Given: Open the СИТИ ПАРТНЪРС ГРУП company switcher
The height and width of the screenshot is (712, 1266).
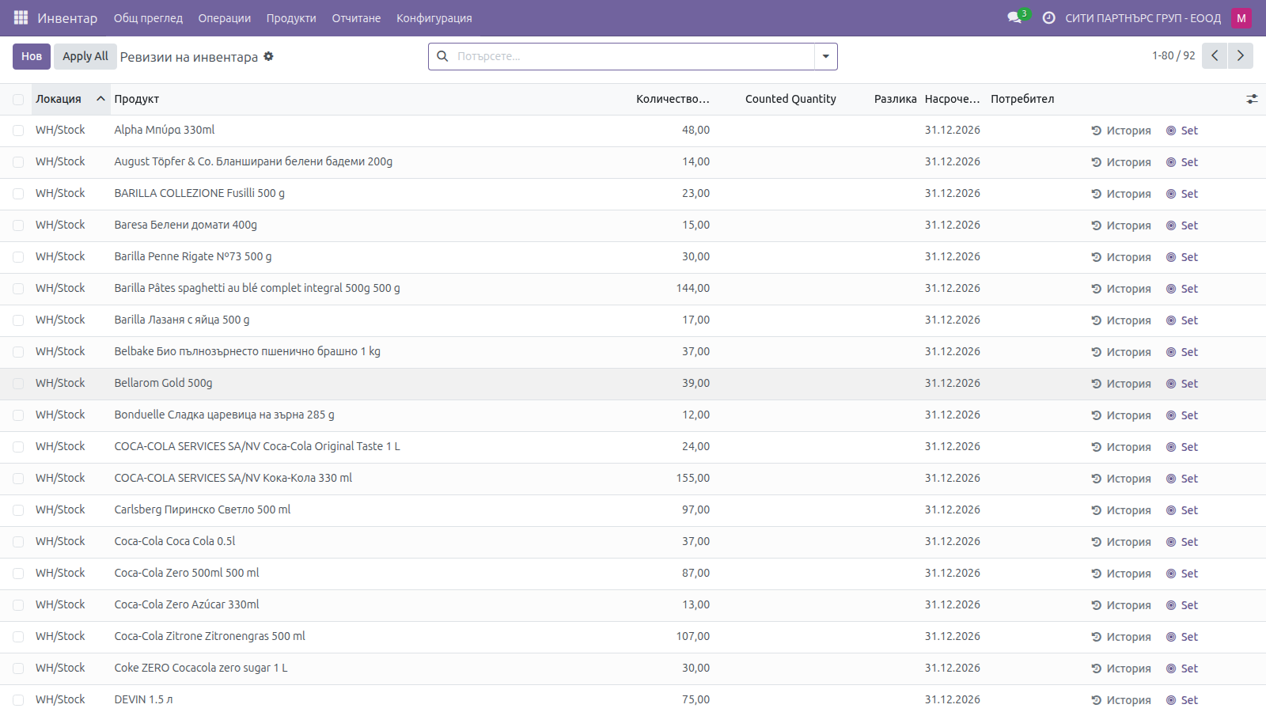Looking at the screenshot, I should click(1143, 17).
